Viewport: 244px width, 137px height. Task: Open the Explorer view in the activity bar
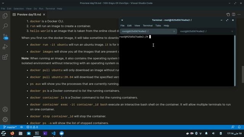[5, 16]
